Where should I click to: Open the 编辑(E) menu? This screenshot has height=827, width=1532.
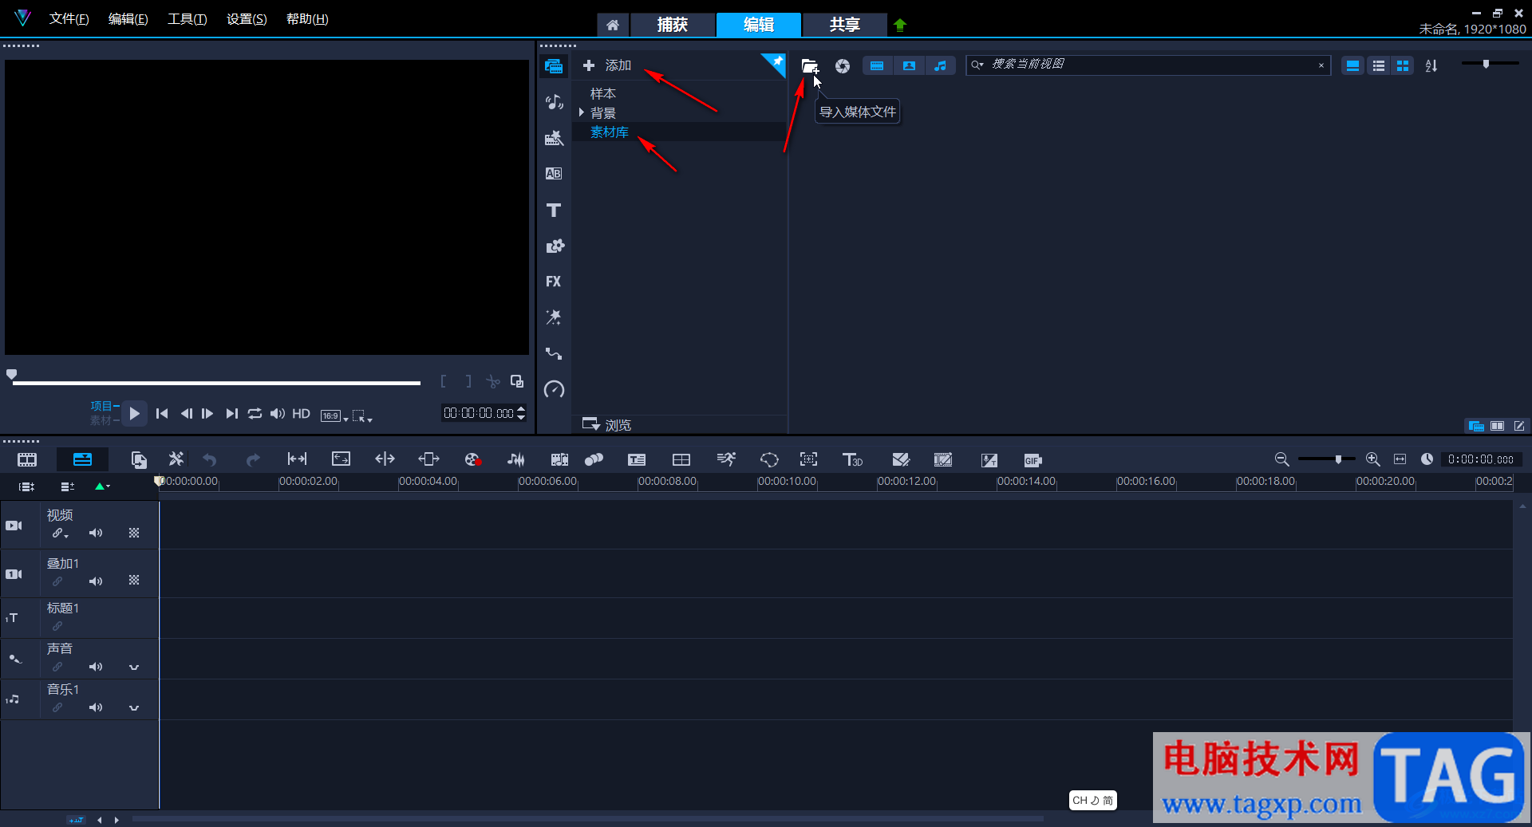click(x=128, y=19)
